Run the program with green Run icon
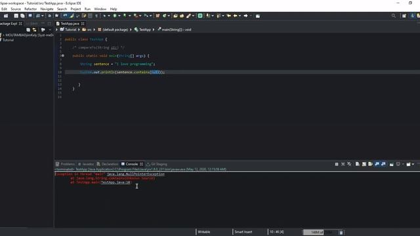420x236 pixels. (115, 16)
